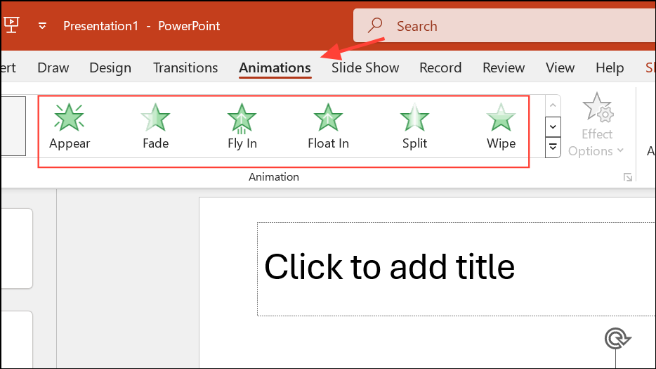This screenshot has height=369, width=656.
Task: Select the first slide thumbnail in panel
Action: 17,248
